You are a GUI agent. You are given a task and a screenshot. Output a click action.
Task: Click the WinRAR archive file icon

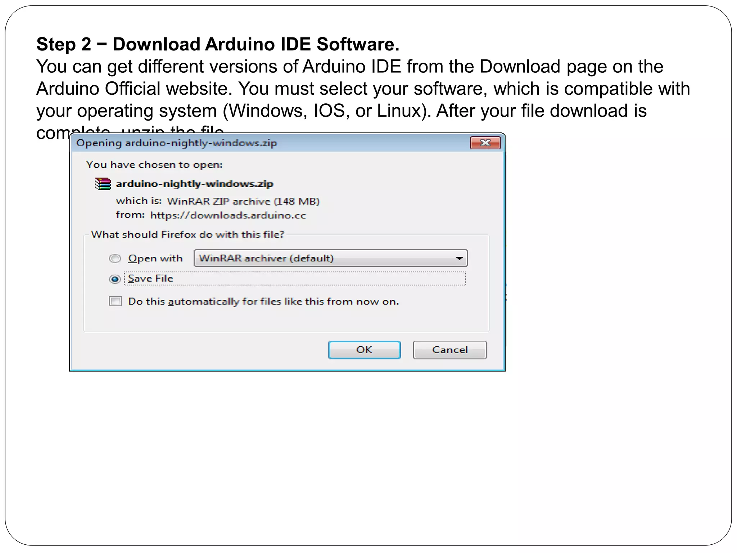(103, 184)
